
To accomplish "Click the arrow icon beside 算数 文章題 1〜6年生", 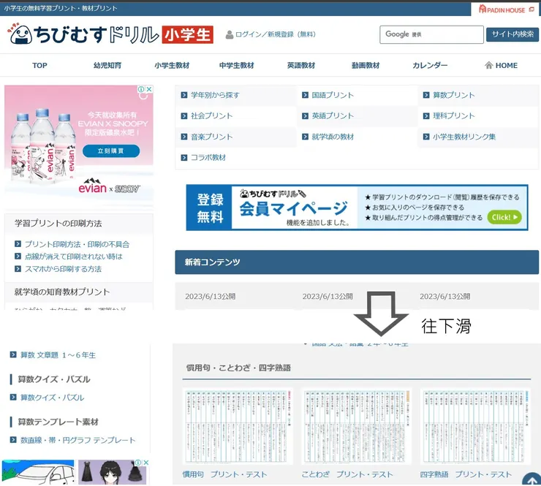I will tap(13, 354).
